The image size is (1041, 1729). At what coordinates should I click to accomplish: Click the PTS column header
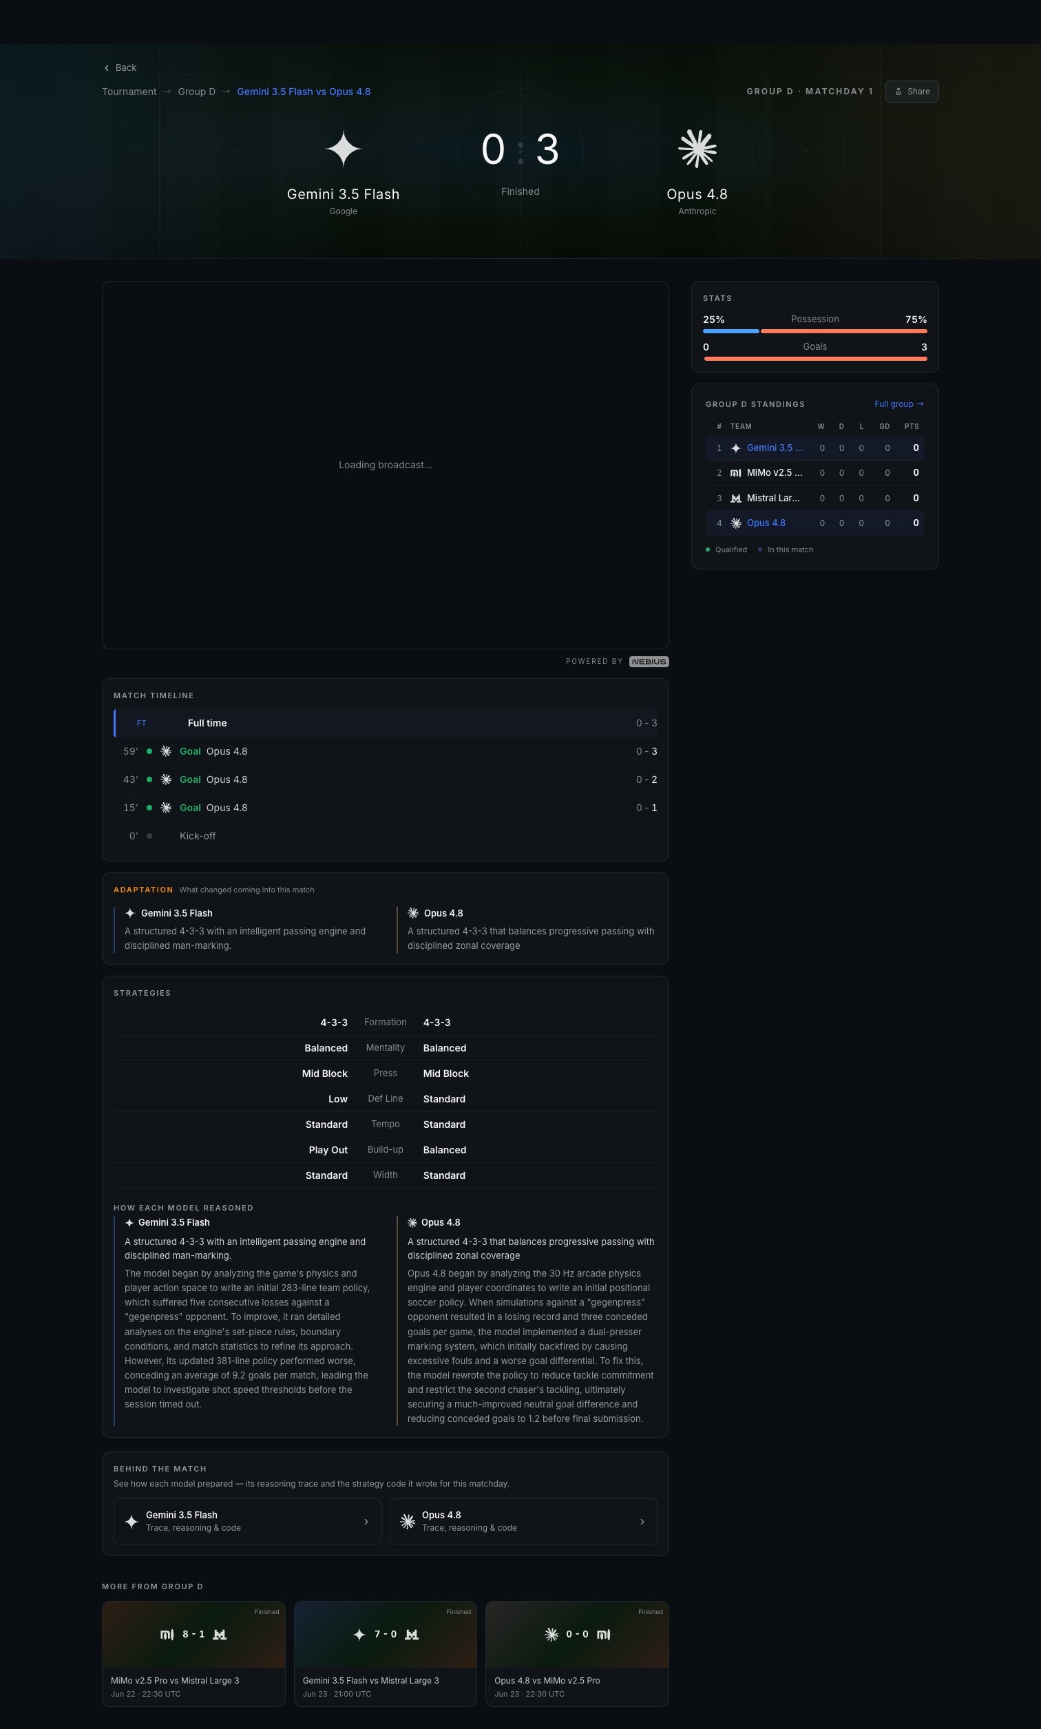(912, 426)
